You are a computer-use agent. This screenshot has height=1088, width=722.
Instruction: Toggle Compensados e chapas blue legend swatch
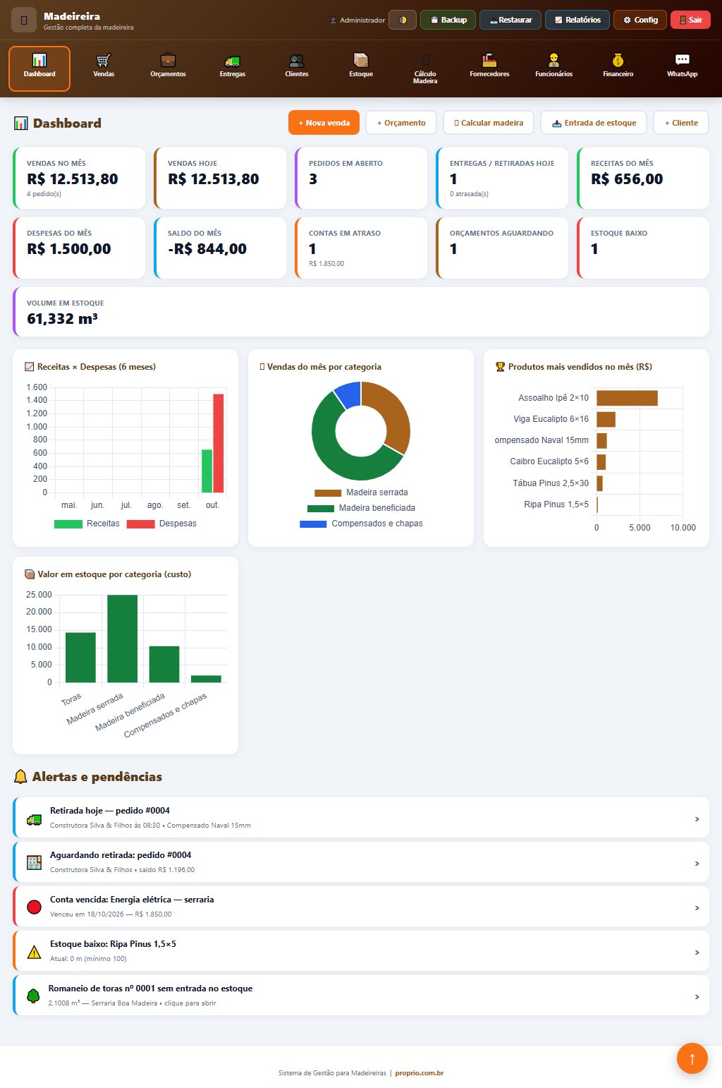coord(313,524)
